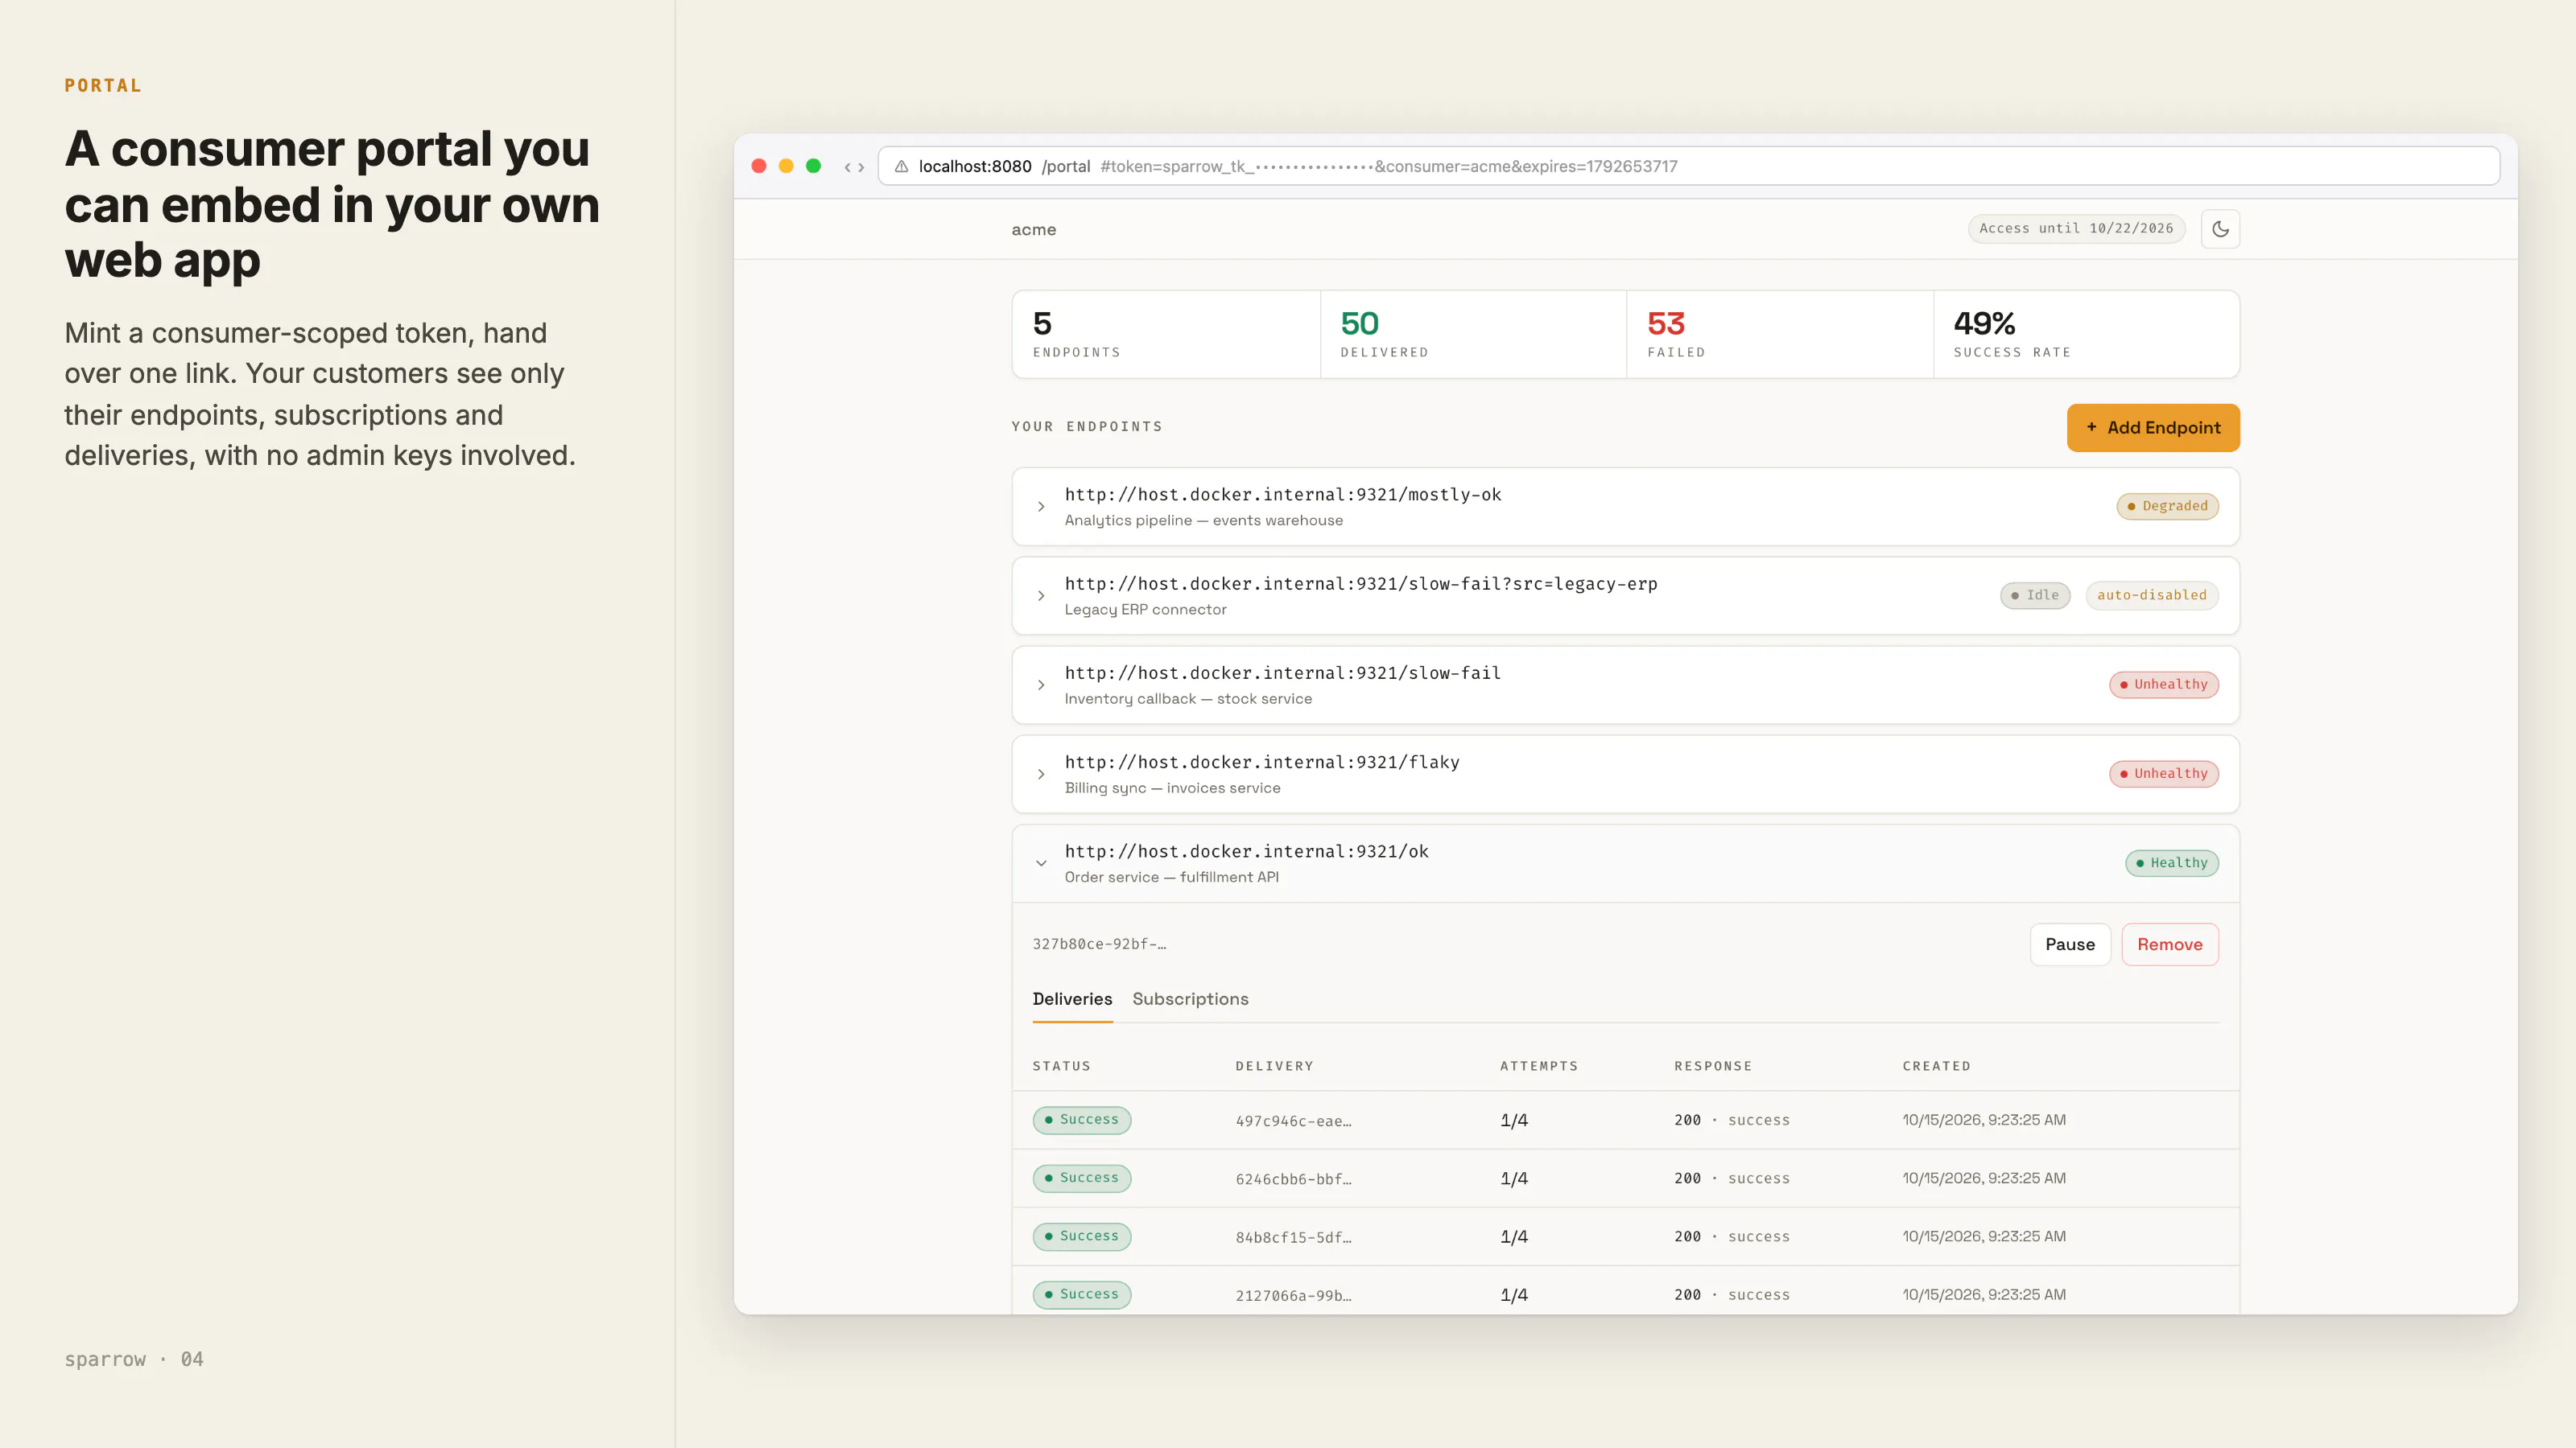2576x1448 pixels.
Task: Remove the ok endpoint
Action: click(x=2170, y=944)
